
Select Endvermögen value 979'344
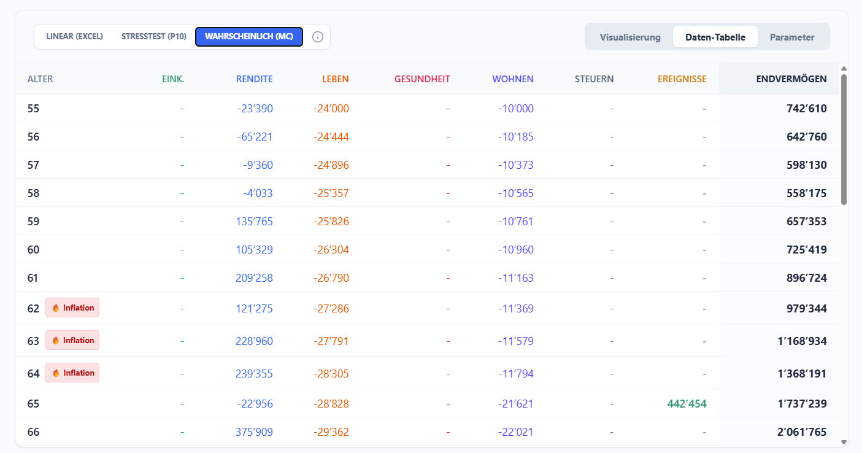(807, 308)
